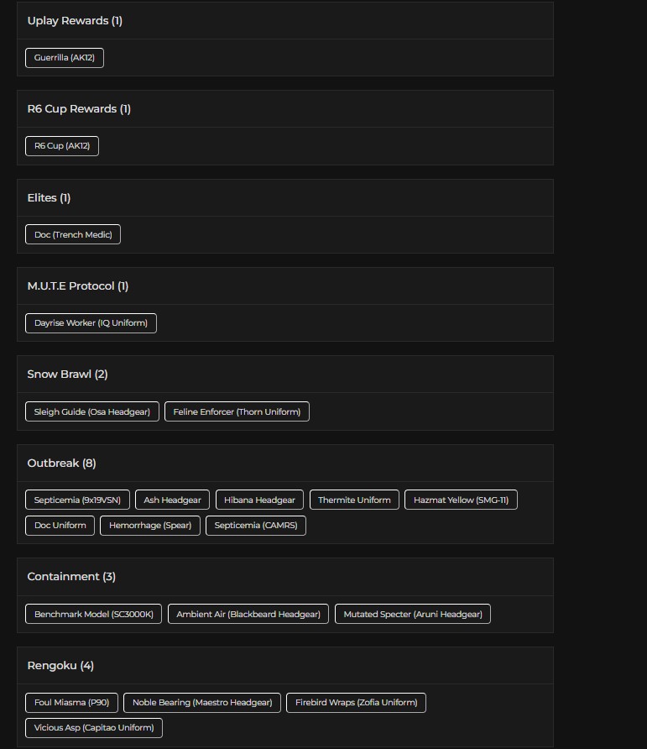Select Ambient Air (Blackbeard Headgear) tag
The height and width of the screenshot is (749, 647).
pyautogui.click(x=248, y=615)
